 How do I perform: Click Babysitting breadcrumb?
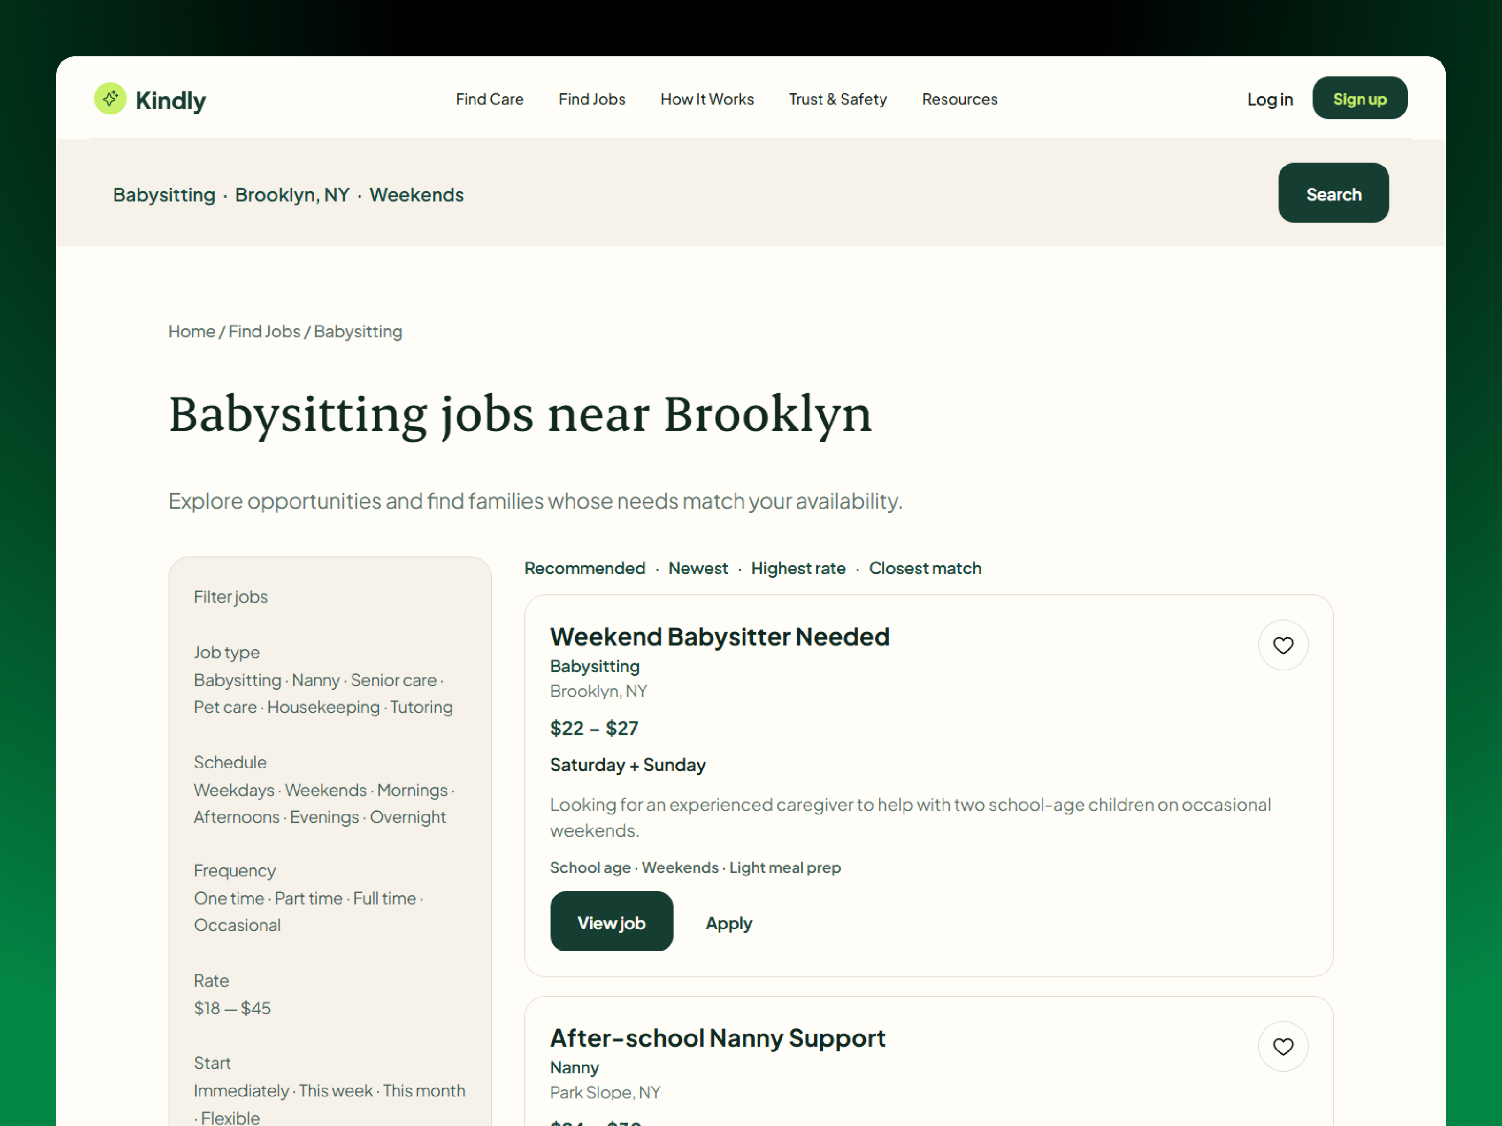(x=358, y=331)
